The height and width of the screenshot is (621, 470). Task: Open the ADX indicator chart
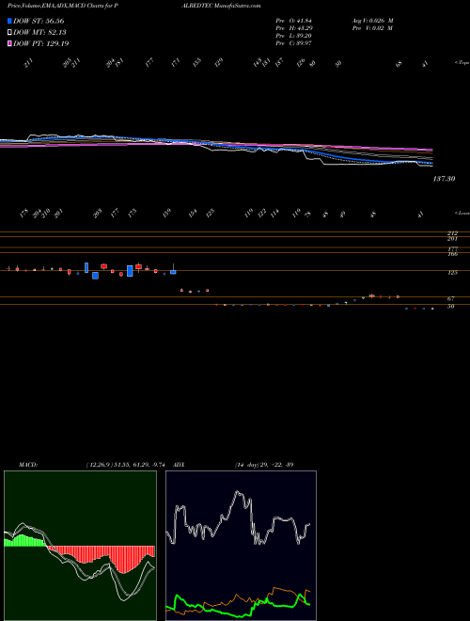click(x=242, y=546)
